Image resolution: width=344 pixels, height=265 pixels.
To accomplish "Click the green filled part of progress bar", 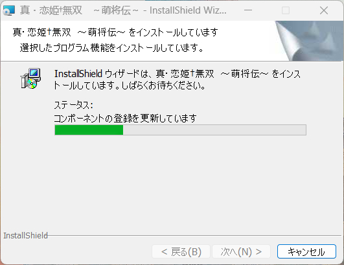I will pos(89,130).
